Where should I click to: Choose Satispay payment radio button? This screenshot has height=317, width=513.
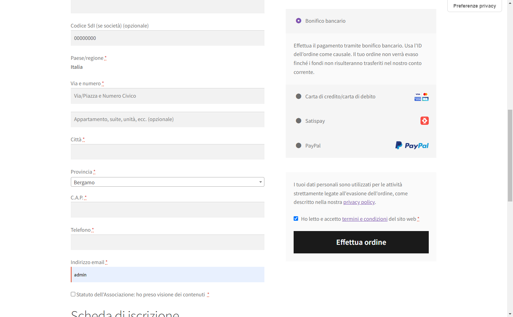point(298,121)
